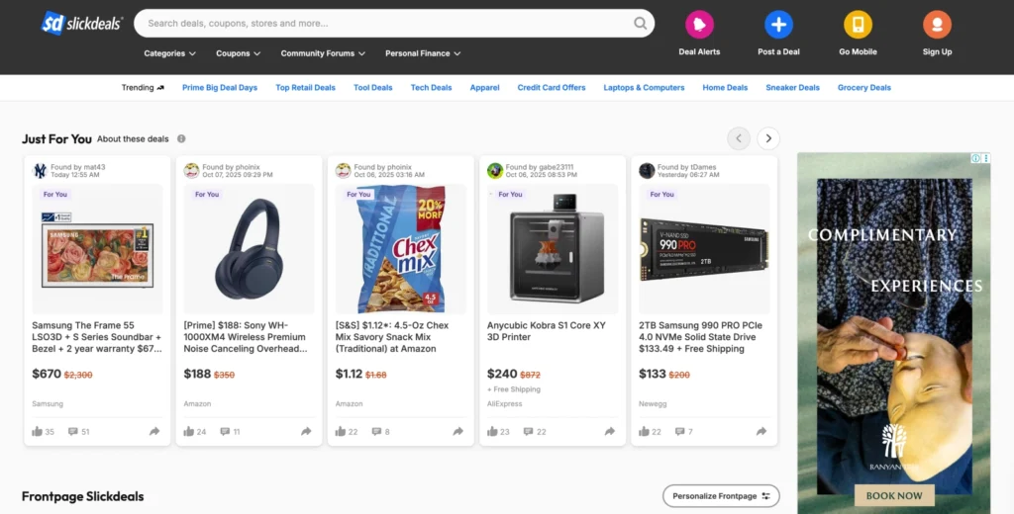This screenshot has width=1014, height=514.
Task: Open the Go Mobile icon
Action: point(858,25)
